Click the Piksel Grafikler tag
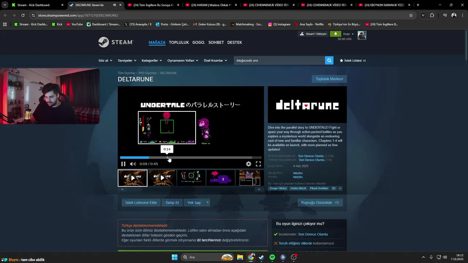Screen dimensions: 468x263 [x=319, y=188]
